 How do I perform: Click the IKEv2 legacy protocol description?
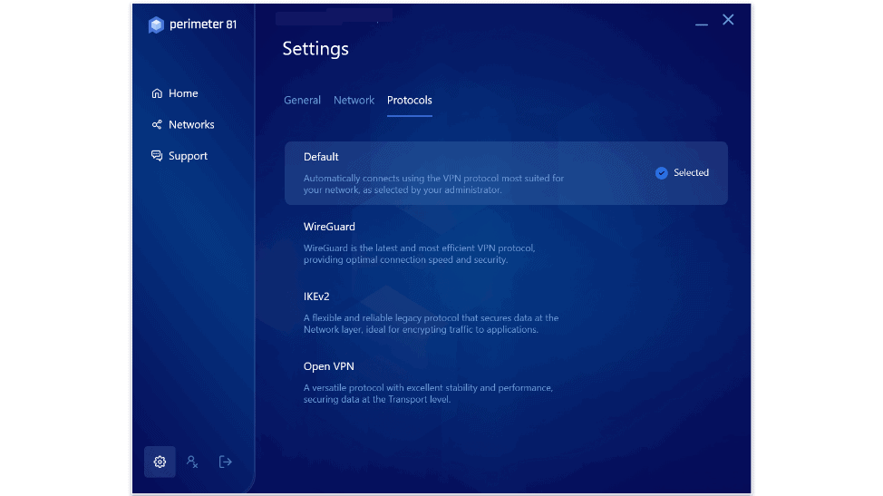[431, 324]
